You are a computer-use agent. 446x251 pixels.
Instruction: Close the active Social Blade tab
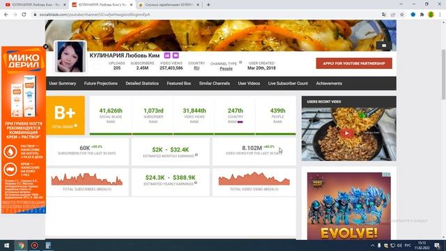pyautogui.click(x=131, y=5)
